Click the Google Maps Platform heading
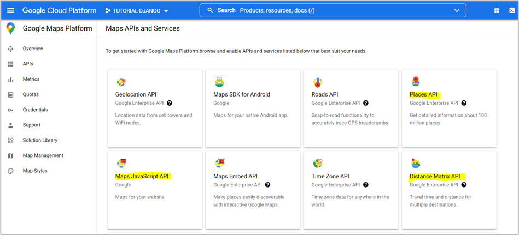 tap(57, 28)
